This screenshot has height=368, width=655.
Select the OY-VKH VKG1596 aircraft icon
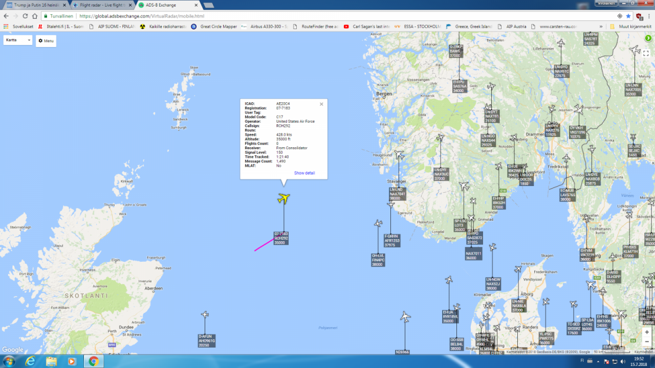578,109
